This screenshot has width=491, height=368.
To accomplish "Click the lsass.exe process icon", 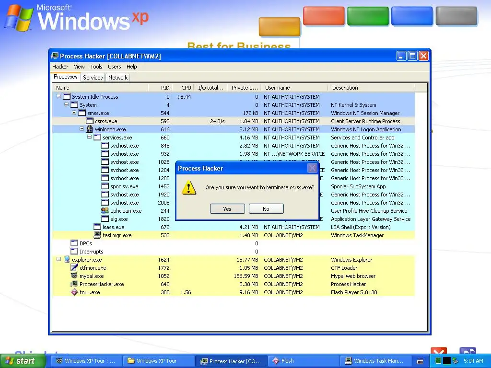I will 97,227.
